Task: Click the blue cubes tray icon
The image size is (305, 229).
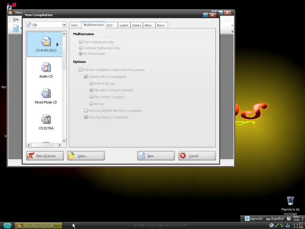Action: click(288, 225)
